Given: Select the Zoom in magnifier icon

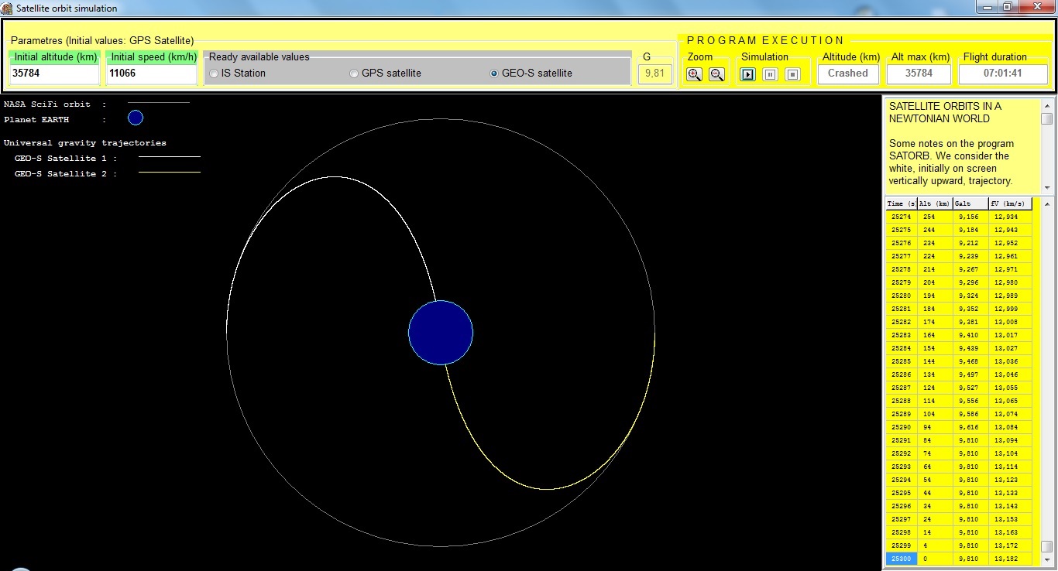Looking at the screenshot, I should click(694, 74).
